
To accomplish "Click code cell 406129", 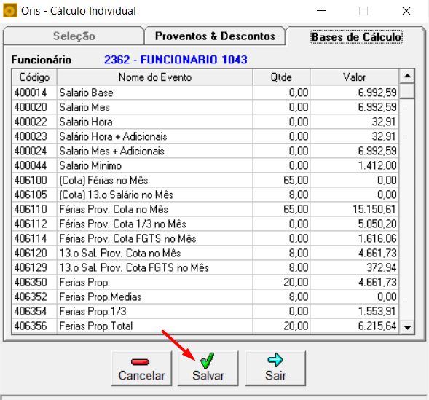I will 34,267.
